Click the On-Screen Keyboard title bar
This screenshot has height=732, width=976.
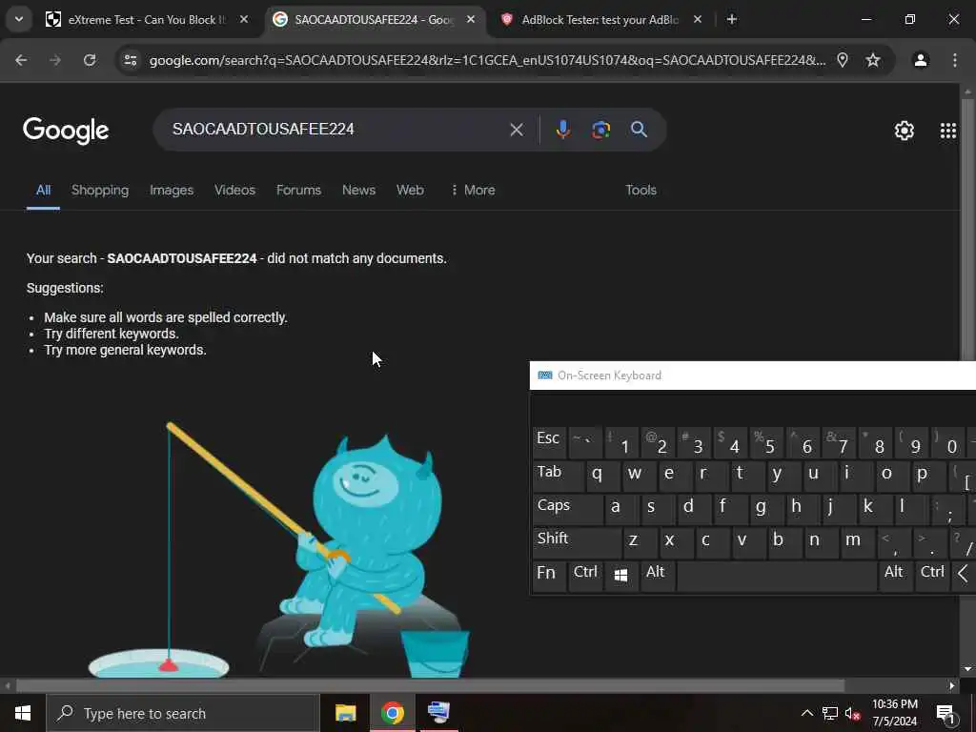(753, 376)
